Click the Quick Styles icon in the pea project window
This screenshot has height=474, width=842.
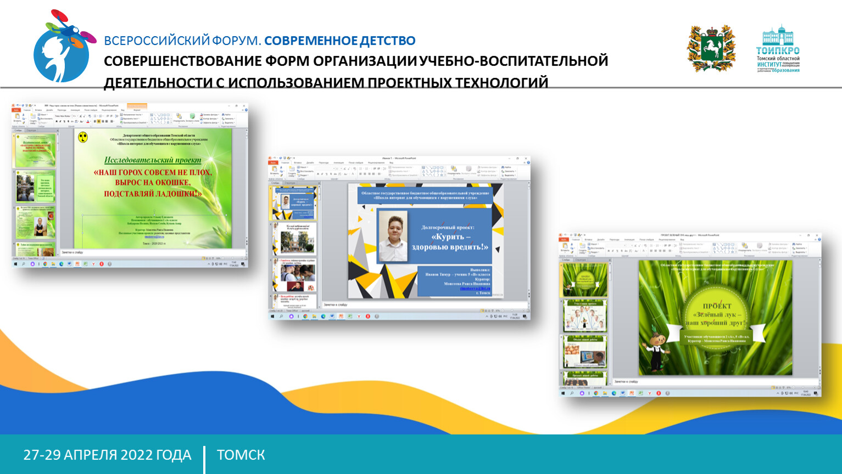coord(192,117)
